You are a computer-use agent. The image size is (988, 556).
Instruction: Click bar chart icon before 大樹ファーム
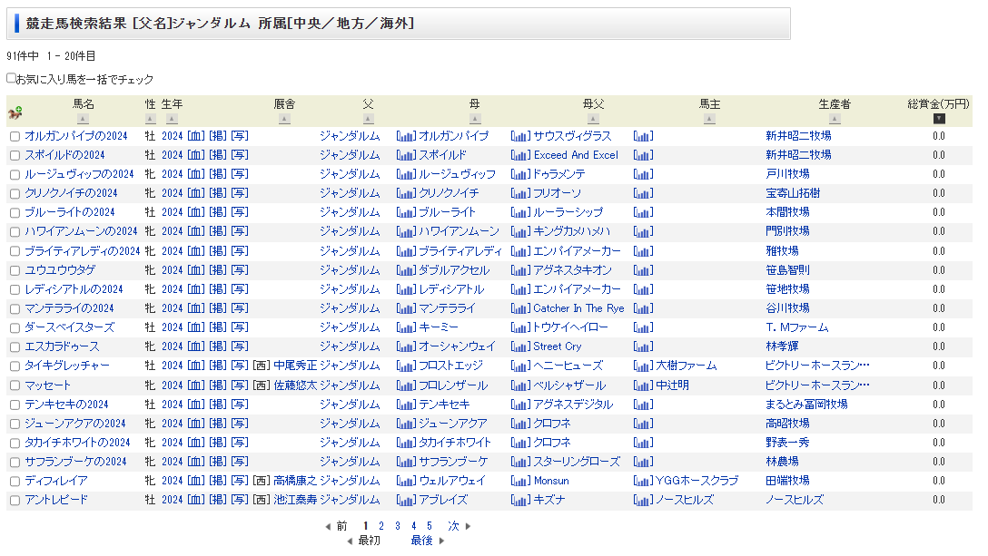(643, 366)
